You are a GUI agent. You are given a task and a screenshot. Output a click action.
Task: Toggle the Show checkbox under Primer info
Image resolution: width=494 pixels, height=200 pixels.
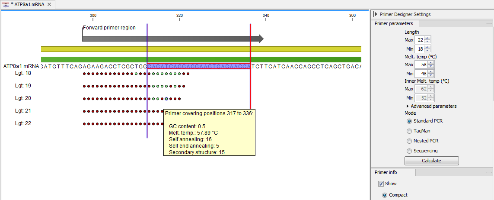(381, 184)
